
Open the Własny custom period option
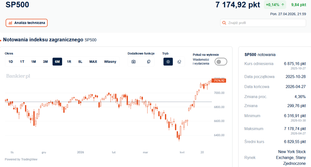[x=110, y=62]
